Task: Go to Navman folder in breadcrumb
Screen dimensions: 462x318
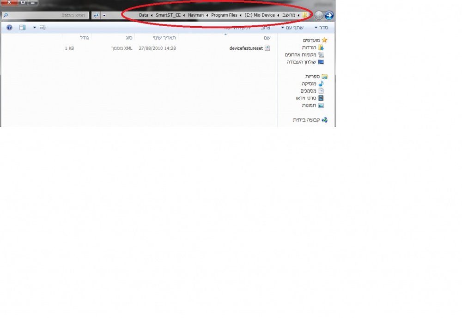Action: click(x=195, y=15)
